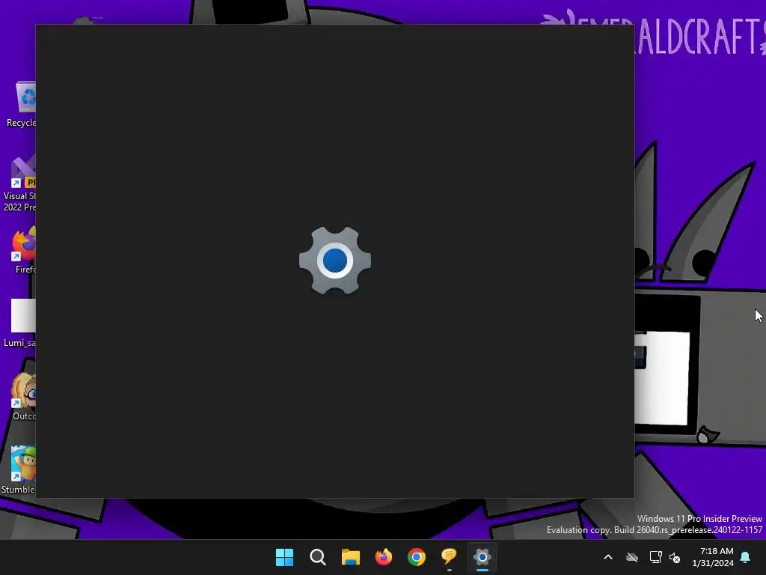Open taskbar Search

click(317, 557)
